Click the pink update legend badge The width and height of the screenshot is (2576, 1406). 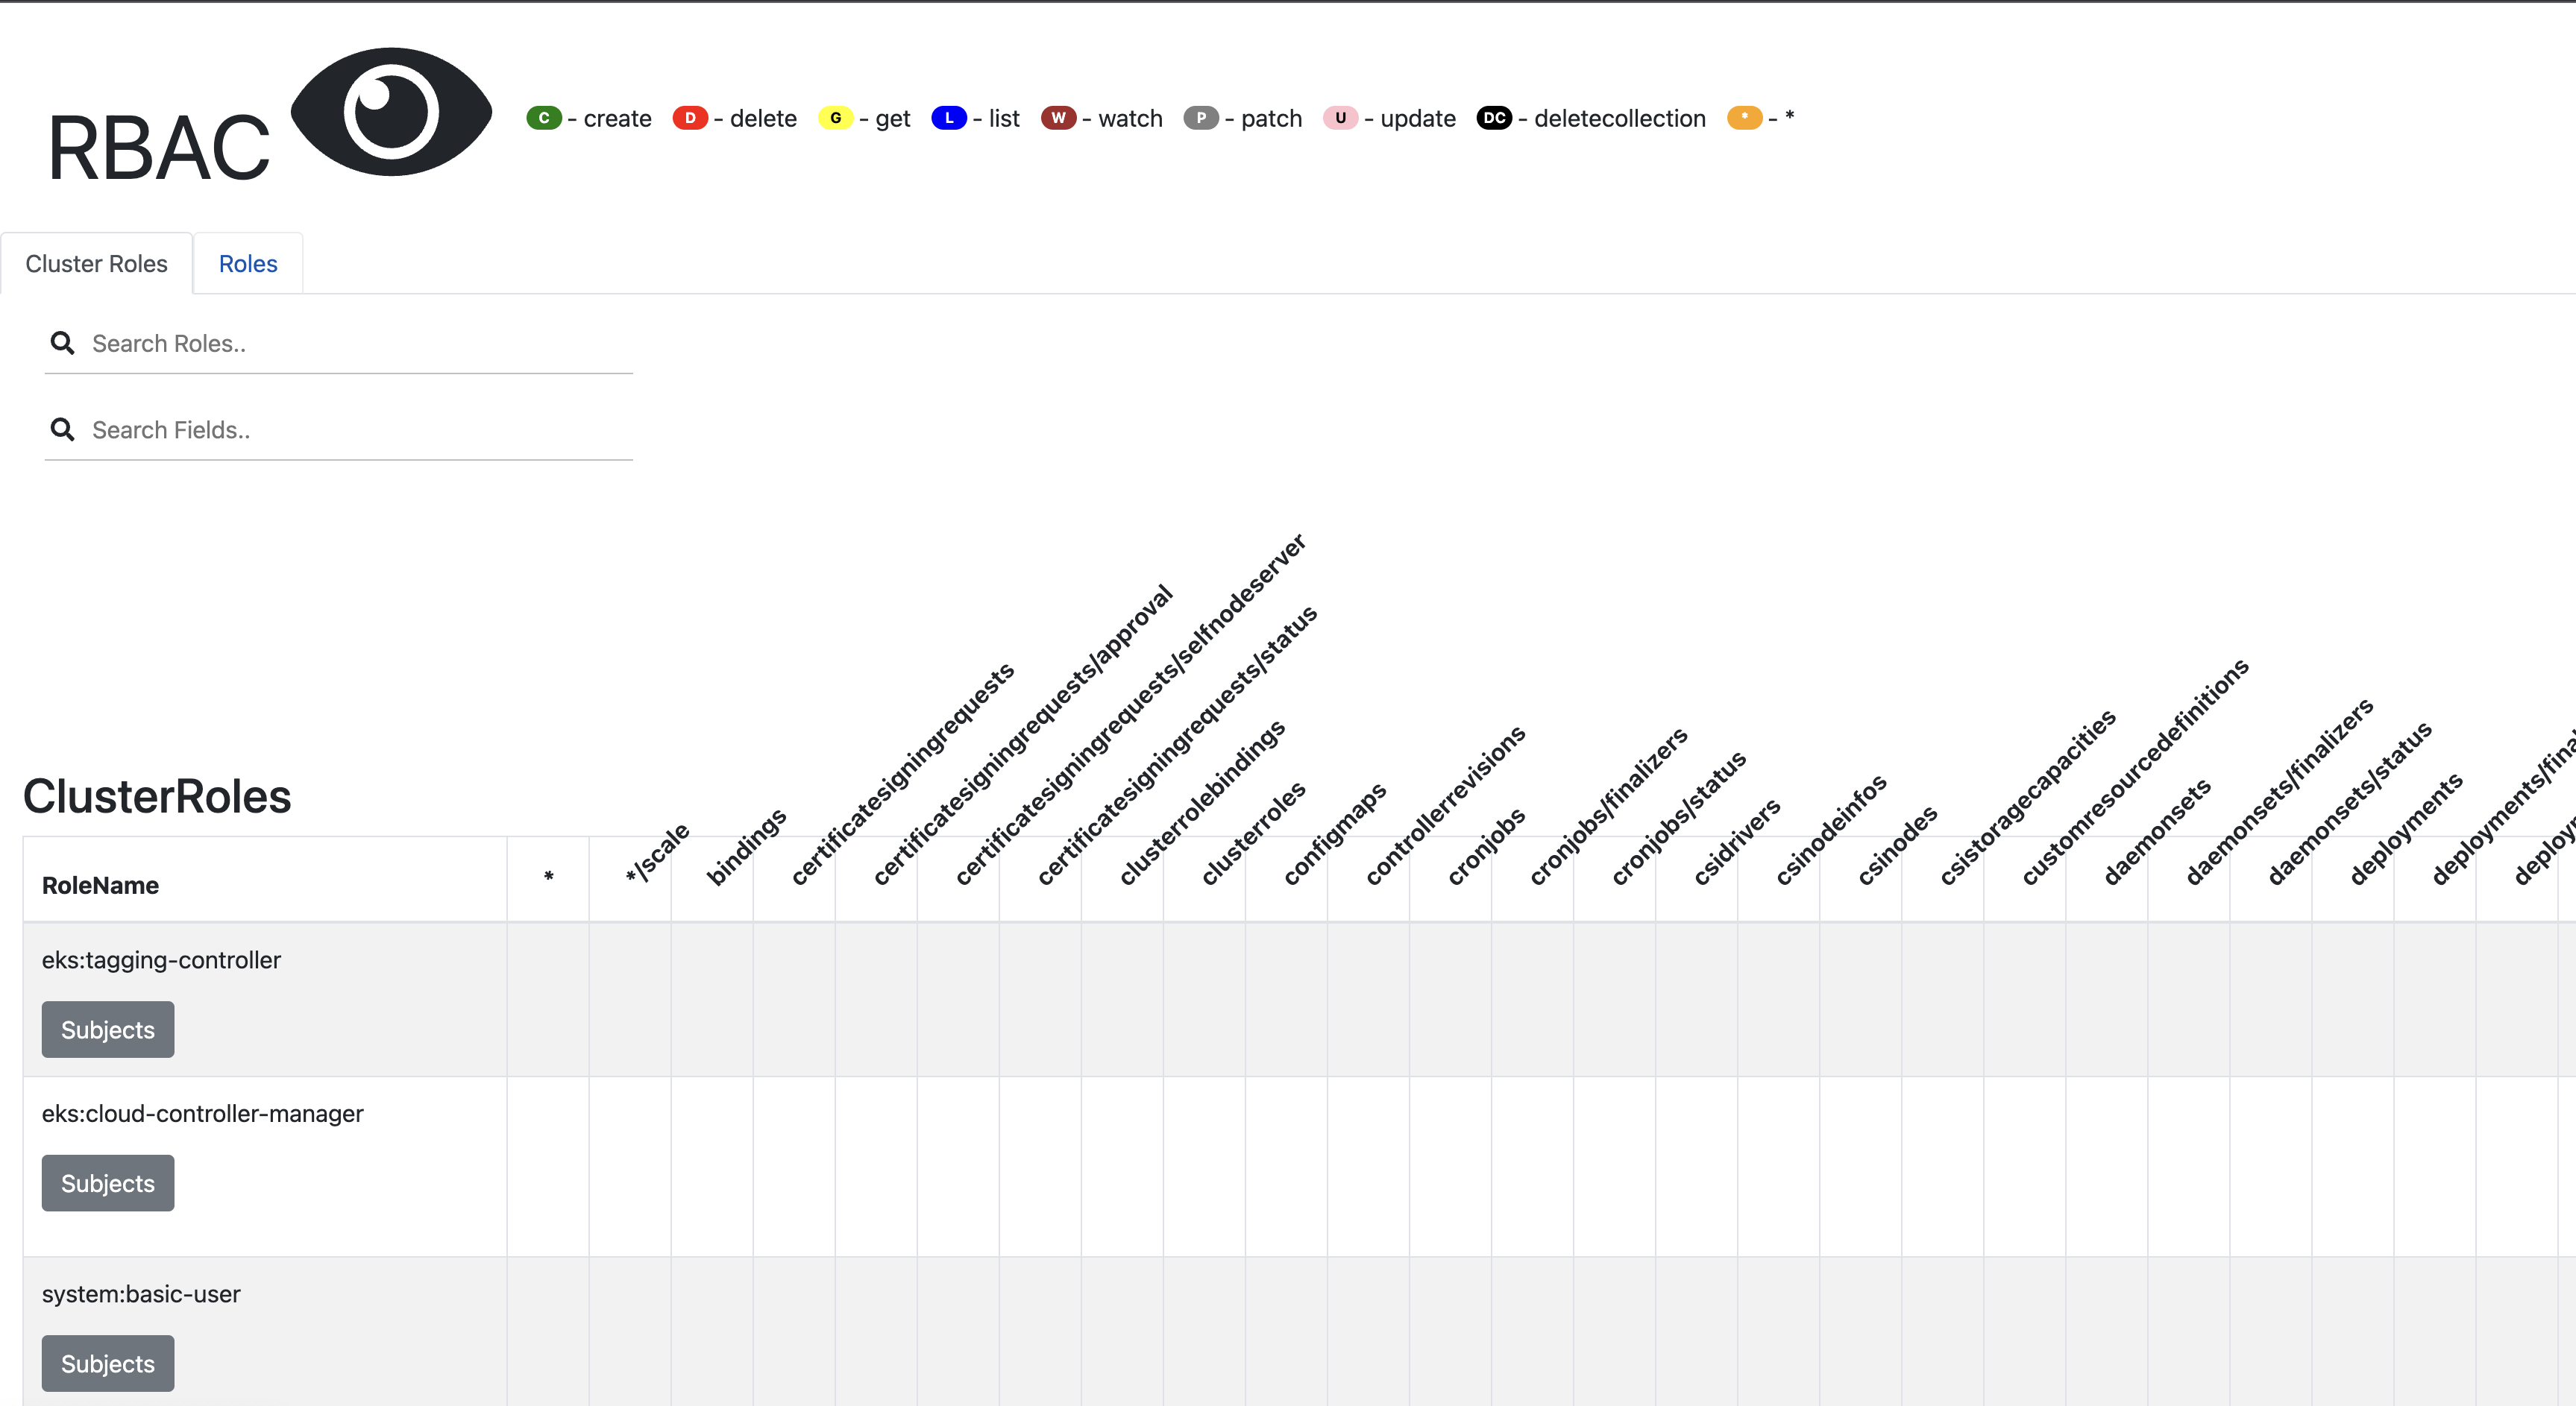pos(1340,118)
